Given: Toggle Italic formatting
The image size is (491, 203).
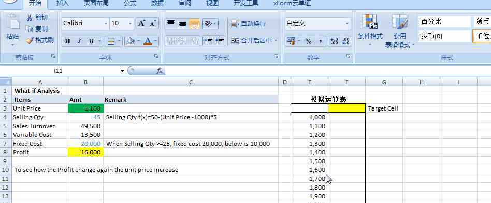Looking at the screenshot, I should 79,41.
